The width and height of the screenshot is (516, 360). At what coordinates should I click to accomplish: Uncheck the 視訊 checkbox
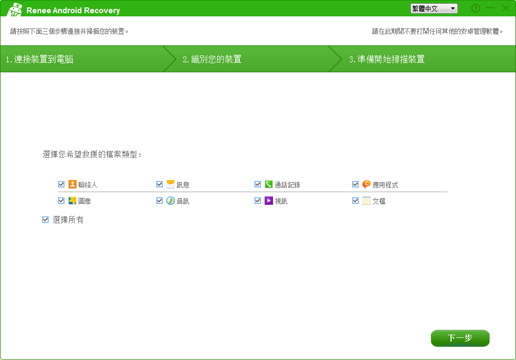[258, 201]
